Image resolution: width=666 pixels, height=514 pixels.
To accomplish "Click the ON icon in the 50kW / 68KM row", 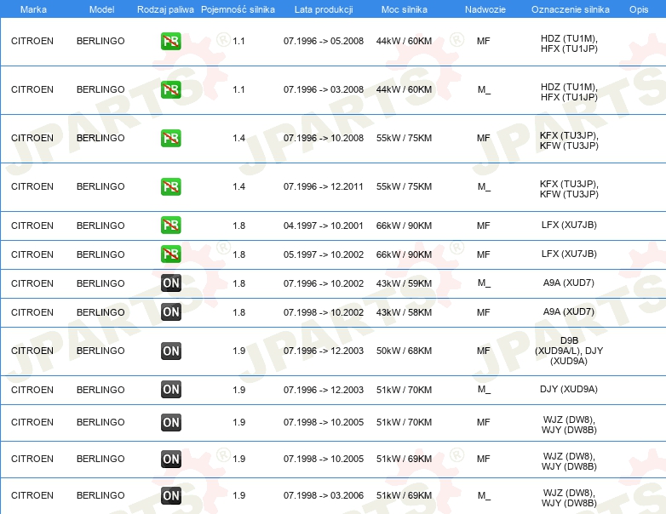I will click(170, 351).
